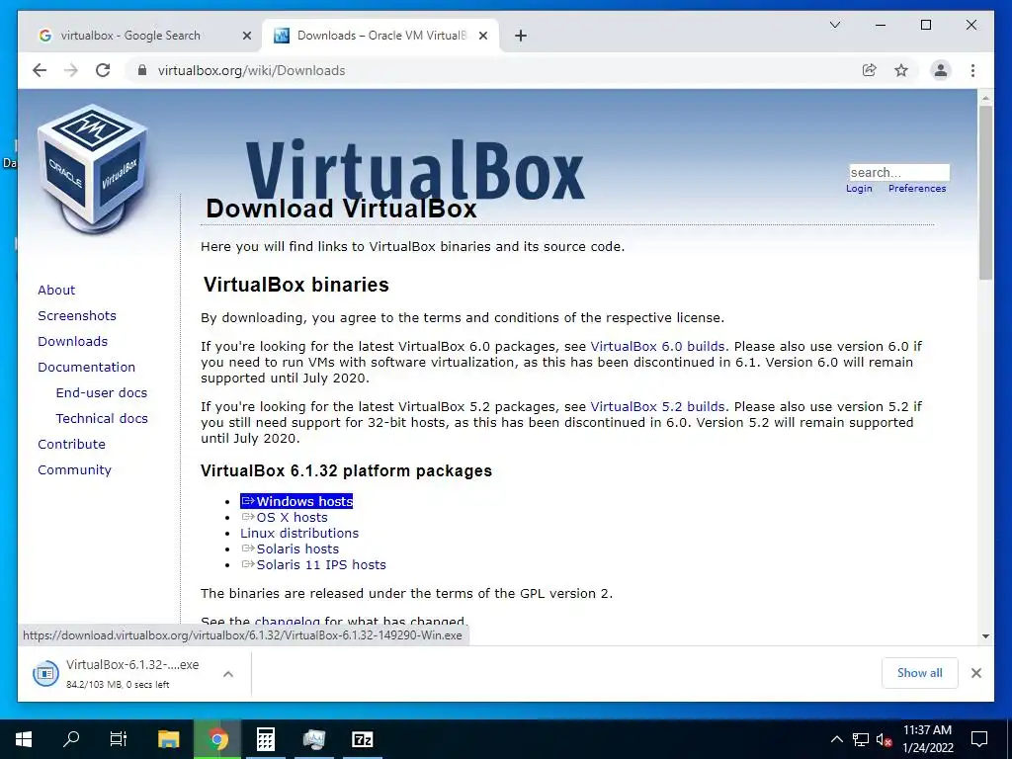
Task: Click the address bar URL
Action: [251, 70]
